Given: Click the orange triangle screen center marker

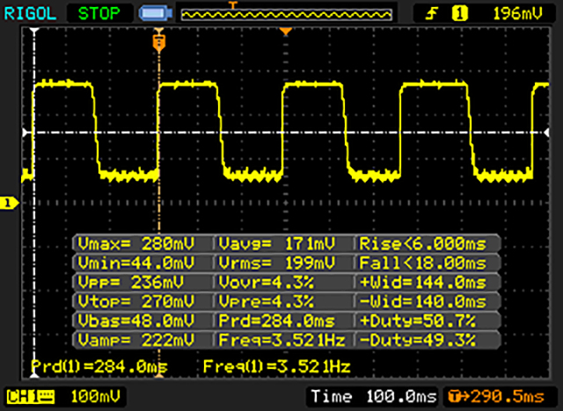Looking at the screenshot, I should (x=286, y=32).
